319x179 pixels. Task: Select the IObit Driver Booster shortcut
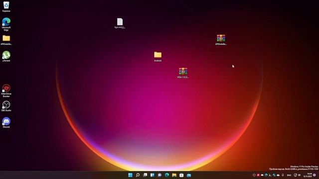6,90
